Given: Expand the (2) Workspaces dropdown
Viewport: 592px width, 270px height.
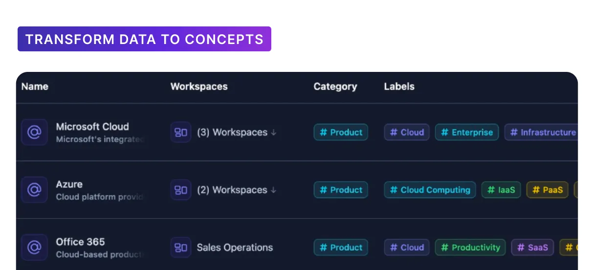Looking at the screenshot, I should 237,190.
